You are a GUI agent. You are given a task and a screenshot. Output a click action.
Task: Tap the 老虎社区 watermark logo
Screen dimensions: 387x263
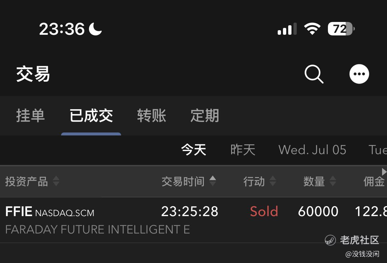tap(330, 240)
